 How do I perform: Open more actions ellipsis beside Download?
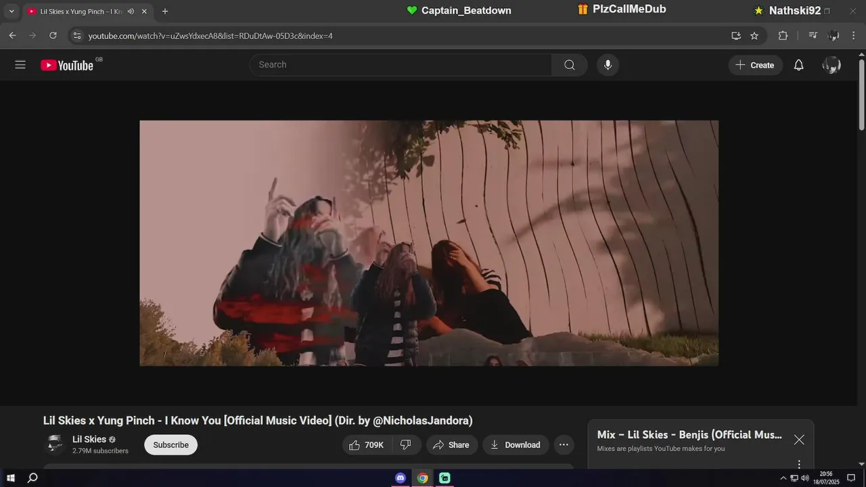click(x=564, y=445)
